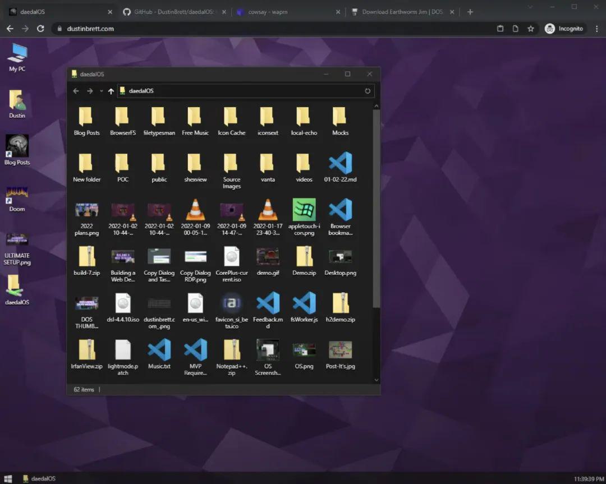Switch to the cowsay - wapm browser tab
This screenshot has height=484, width=606.
[288, 12]
